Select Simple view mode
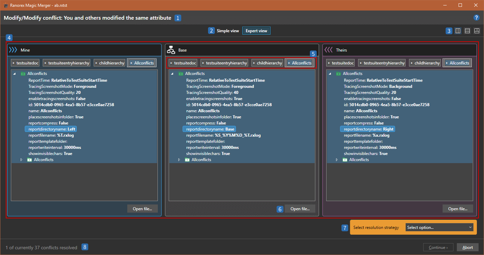Image resolution: width=484 pixels, height=255 pixels. [228, 31]
